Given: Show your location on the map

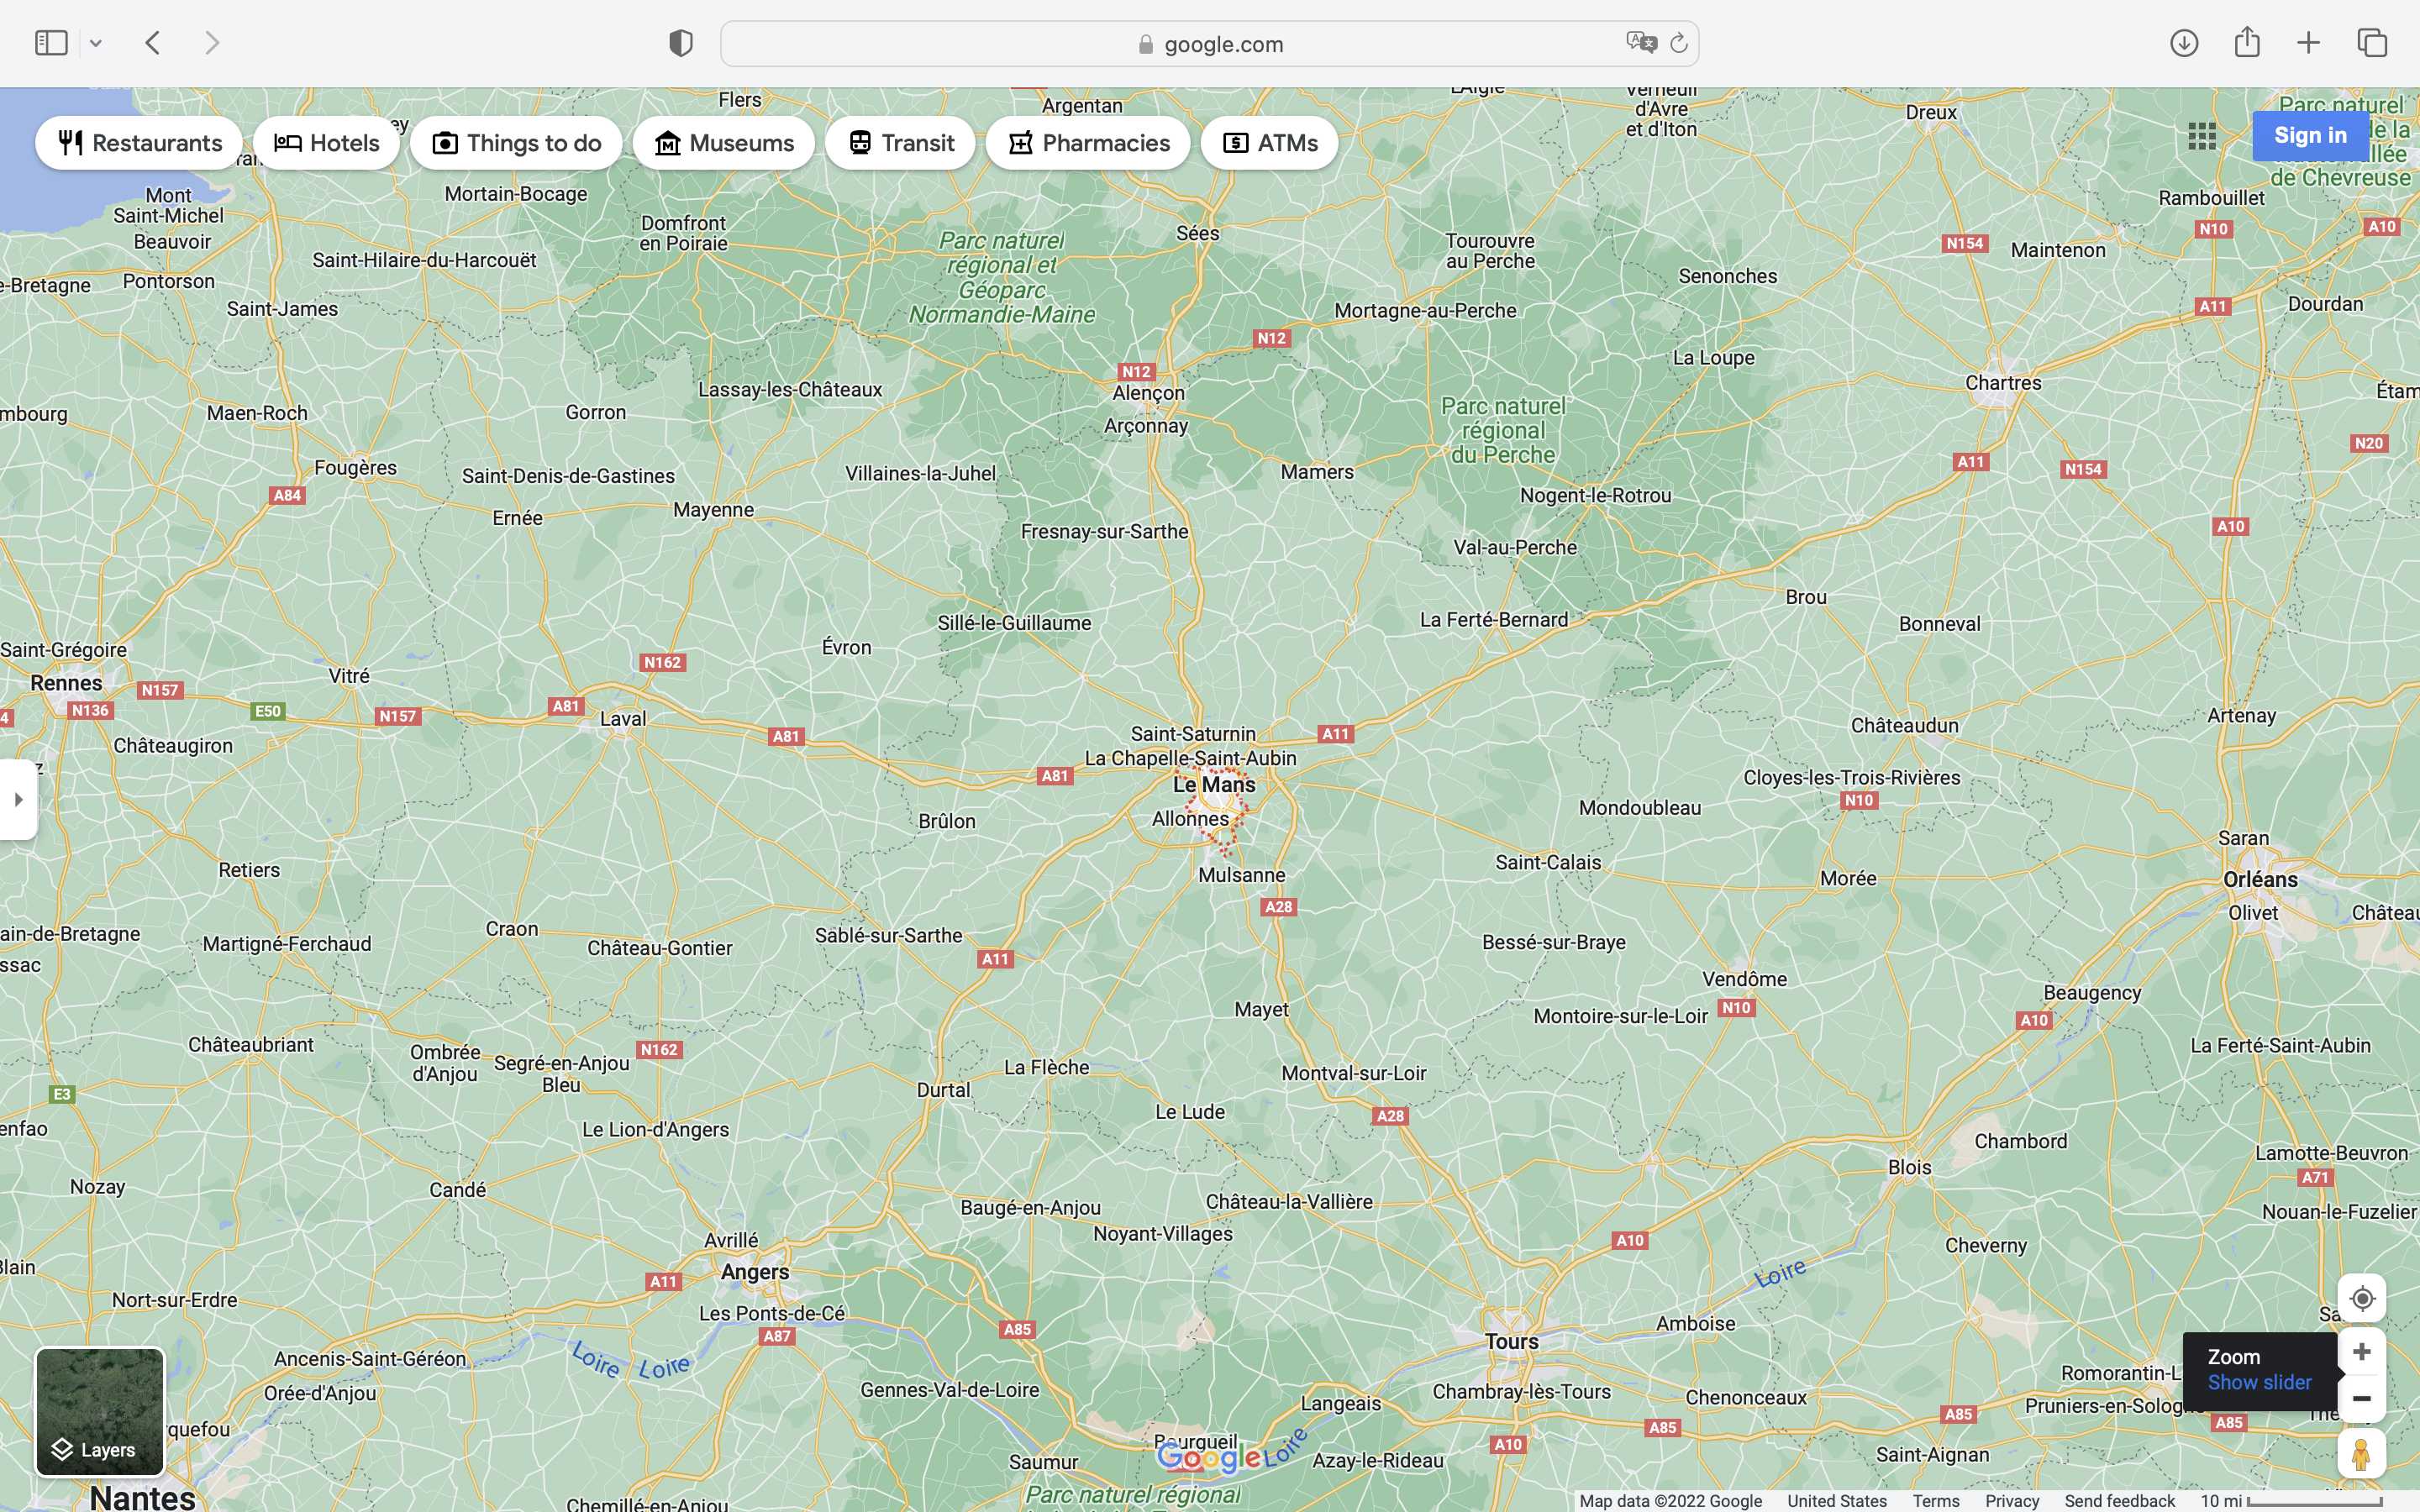Looking at the screenshot, I should tap(2361, 1298).
